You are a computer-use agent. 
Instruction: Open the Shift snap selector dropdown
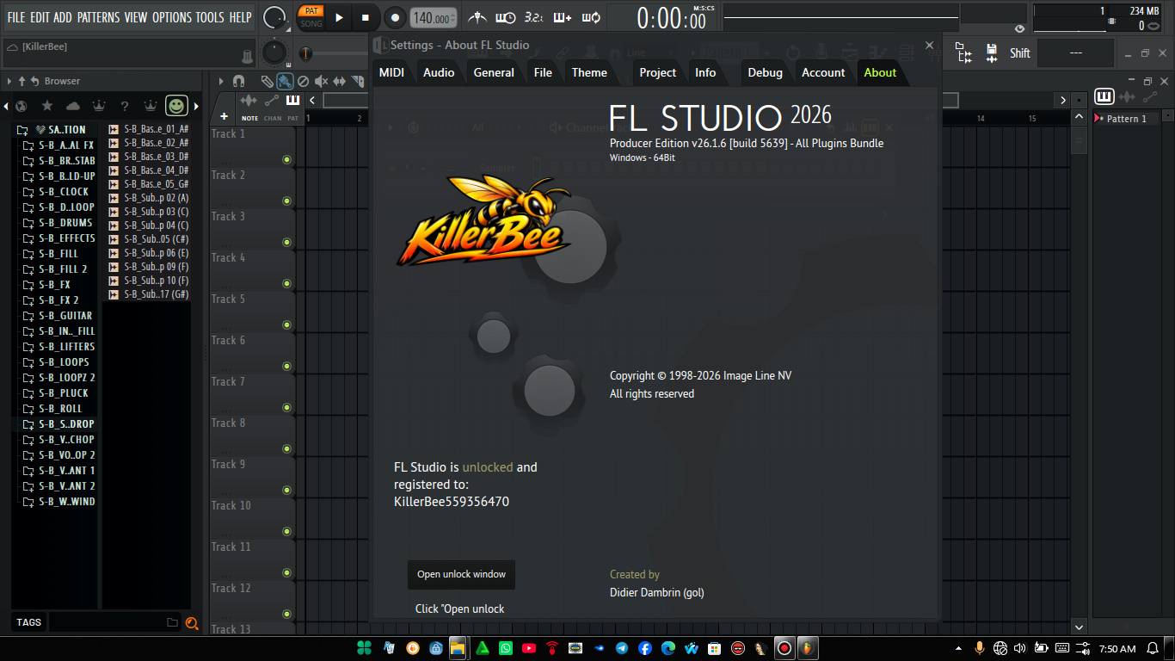[1075, 53]
